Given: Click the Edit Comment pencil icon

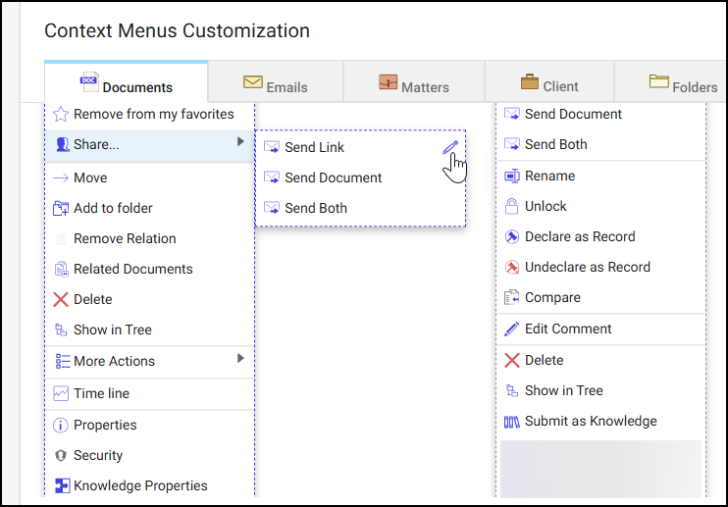Looking at the screenshot, I should pyautogui.click(x=512, y=329).
